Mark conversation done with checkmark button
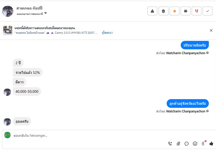The image size is (216, 151). 208,11
